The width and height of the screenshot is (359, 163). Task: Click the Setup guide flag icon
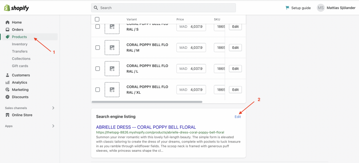pyautogui.click(x=287, y=8)
